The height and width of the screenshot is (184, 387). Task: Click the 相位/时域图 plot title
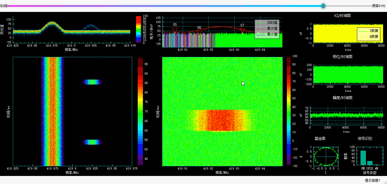click(342, 57)
